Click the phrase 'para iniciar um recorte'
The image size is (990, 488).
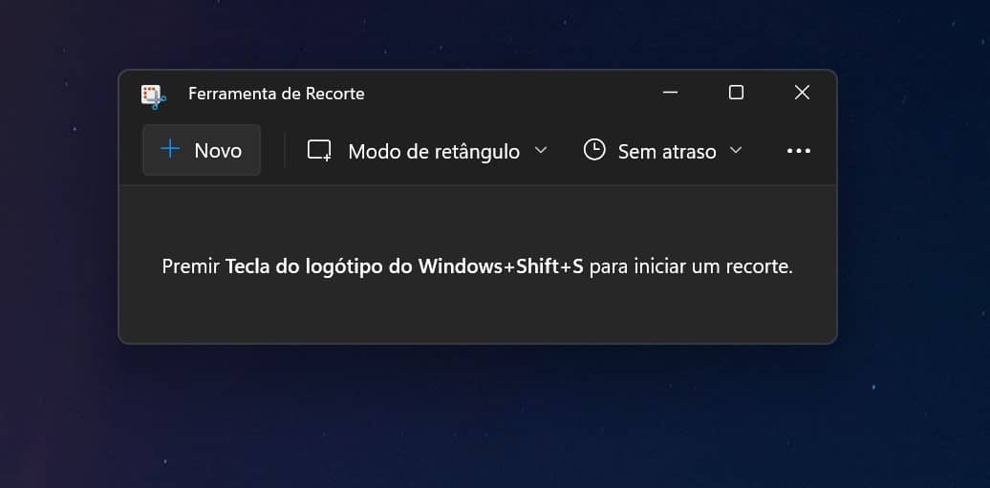pos(691,266)
